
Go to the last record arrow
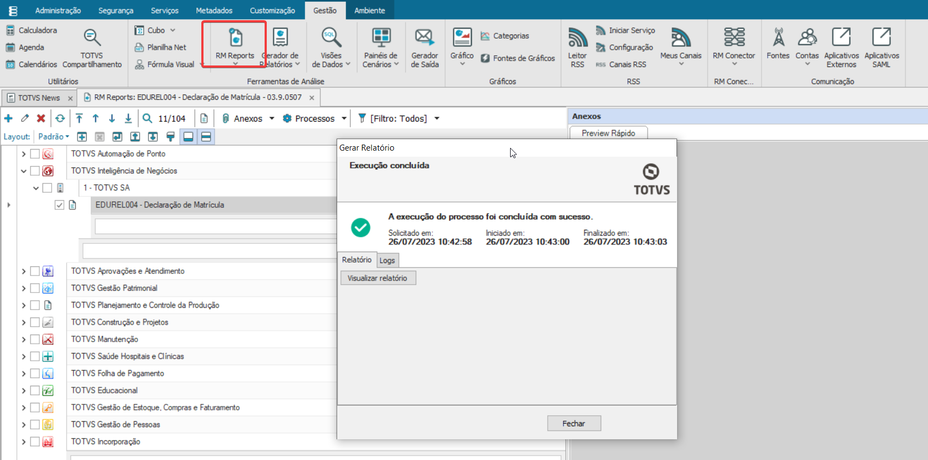click(128, 118)
